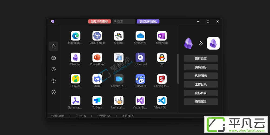Minimize the application window
Screen dimensions: 270x135
click(198, 22)
